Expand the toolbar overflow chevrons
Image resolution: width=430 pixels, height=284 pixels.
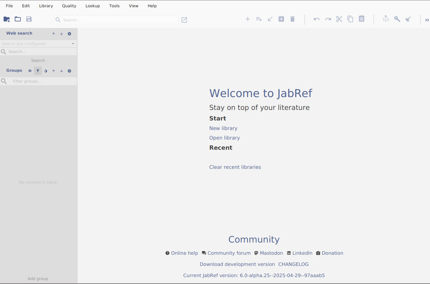click(x=427, y=20)
